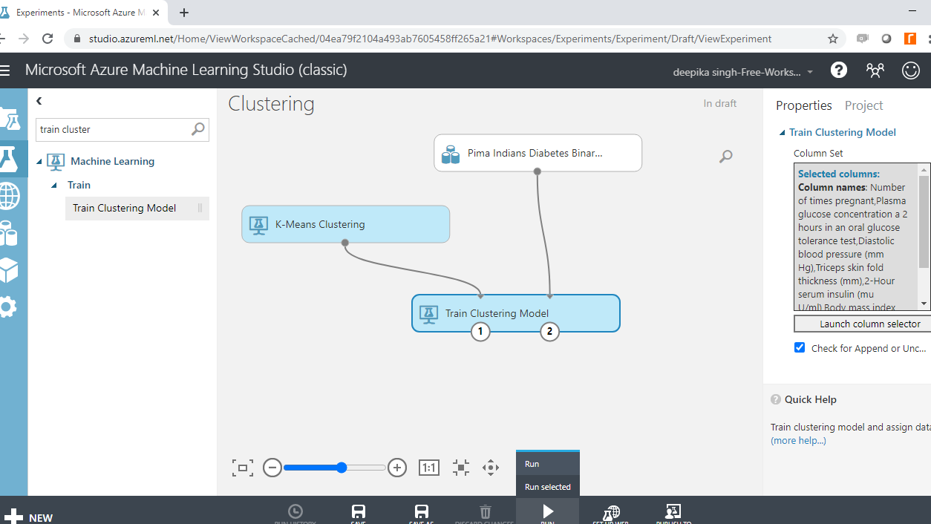The image size is (931, 524).
Task: Collapse the Train Clustering Model properties section
Action: click(x=782, y=133)
